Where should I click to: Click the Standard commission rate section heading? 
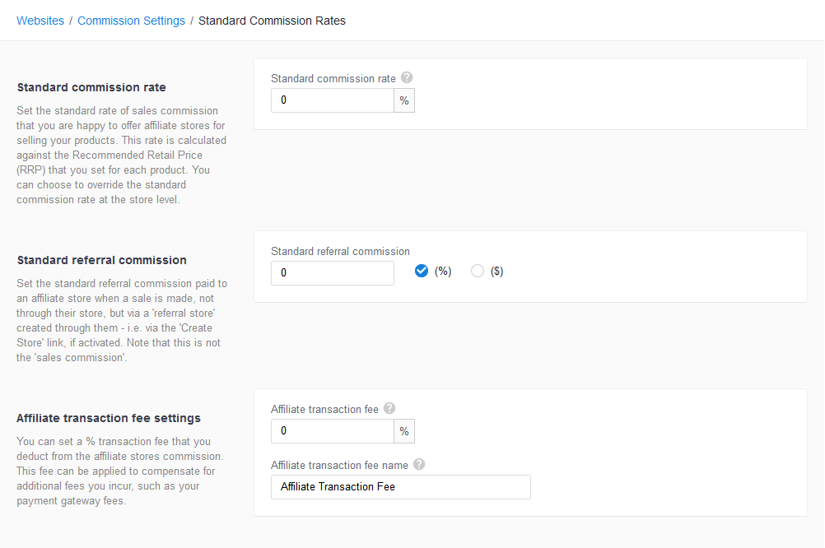(x=91, y=86)
